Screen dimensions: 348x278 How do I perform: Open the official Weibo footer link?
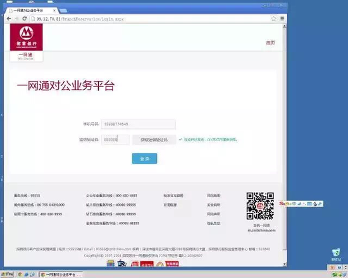[x=173, y=195]
